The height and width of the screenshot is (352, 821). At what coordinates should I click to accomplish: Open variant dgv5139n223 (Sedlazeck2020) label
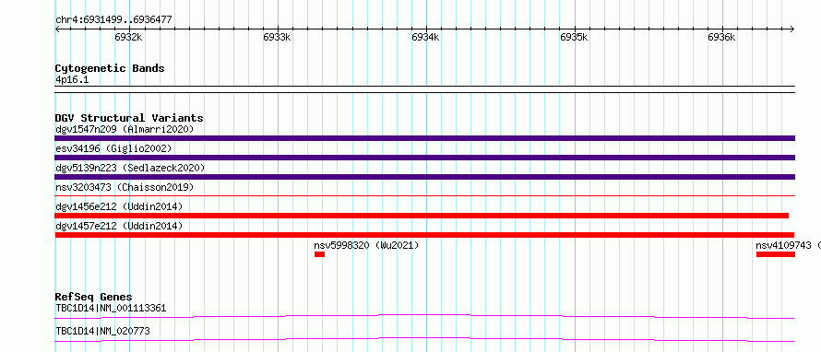130,168
